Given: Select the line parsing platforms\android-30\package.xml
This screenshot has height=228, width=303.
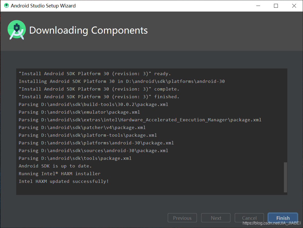Looking at the screenshot, I should coord(96,143).
